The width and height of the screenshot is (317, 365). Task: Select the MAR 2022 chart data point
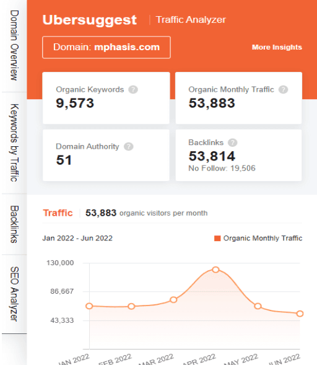pos(173,300)
